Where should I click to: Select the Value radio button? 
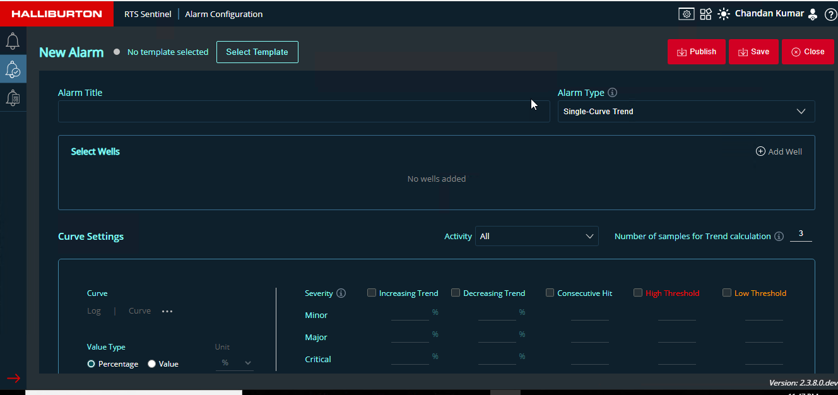click(x=151, y=364)
